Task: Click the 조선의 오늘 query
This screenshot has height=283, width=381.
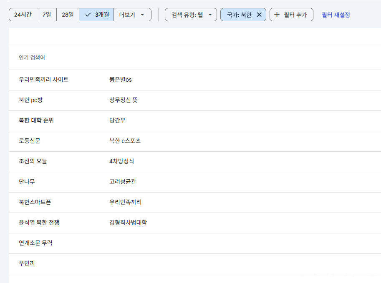Action: [33, 161]
